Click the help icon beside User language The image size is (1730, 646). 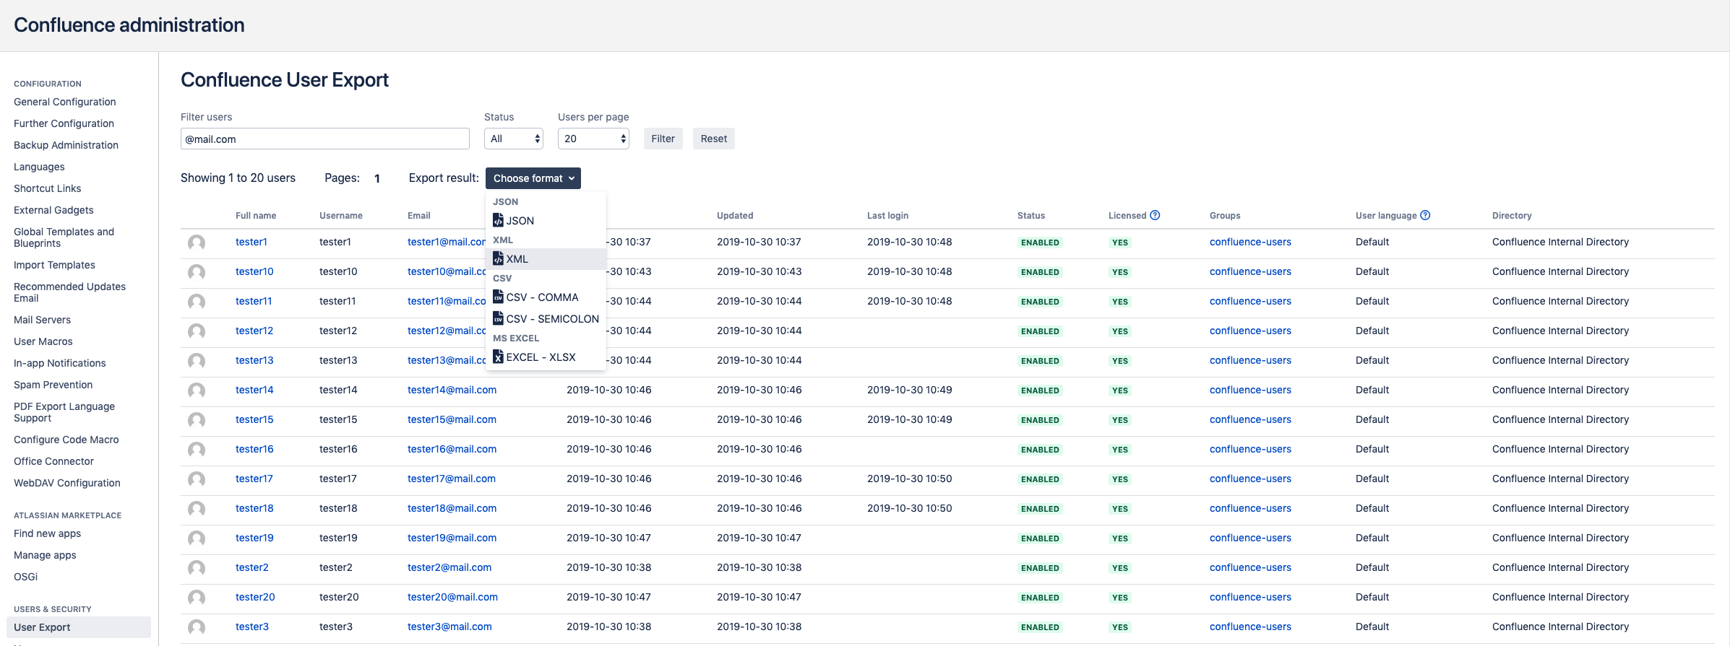(x=1425, y=215)
